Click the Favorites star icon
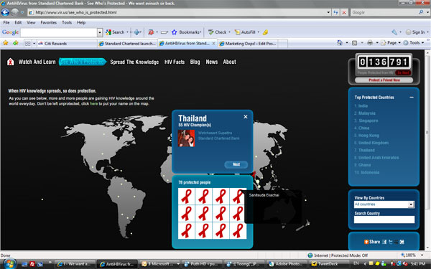The image size is (431, 269). click(x=6, y=43)
